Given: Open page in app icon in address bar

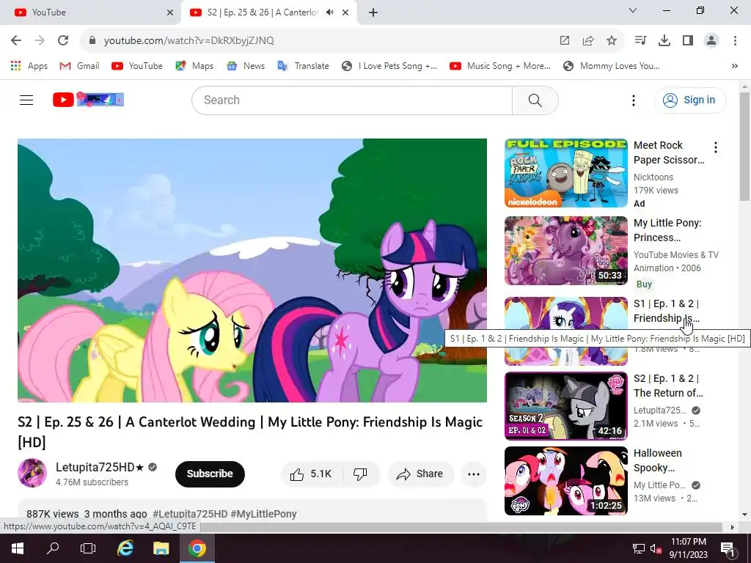Looking at the screenshot, I should 565,41.
